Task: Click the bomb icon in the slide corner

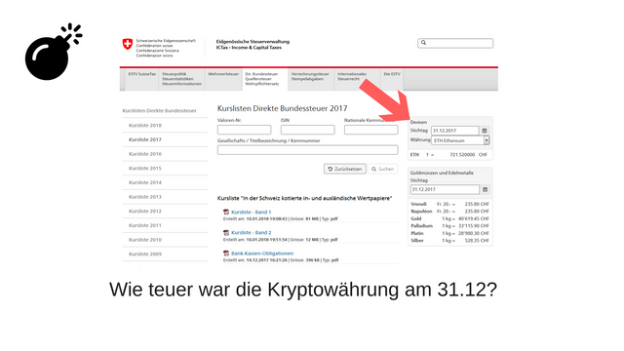Action: (54, 52)
